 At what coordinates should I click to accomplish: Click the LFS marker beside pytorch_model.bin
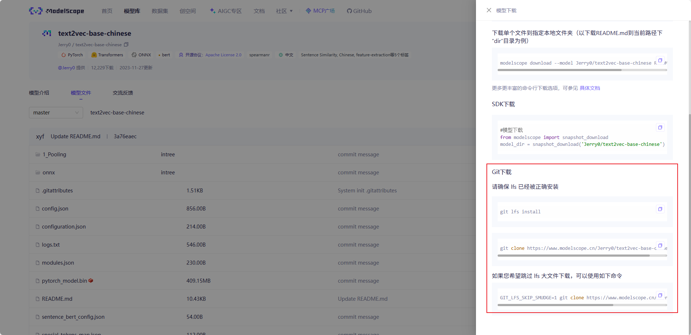(x=91, y=280)
